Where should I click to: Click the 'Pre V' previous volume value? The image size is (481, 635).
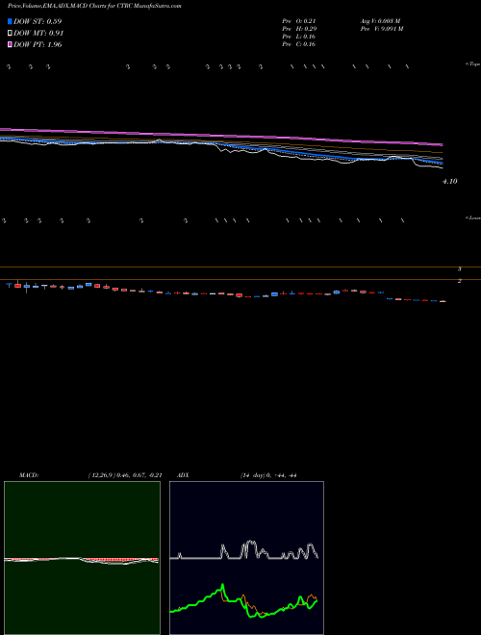coord(382,29)
